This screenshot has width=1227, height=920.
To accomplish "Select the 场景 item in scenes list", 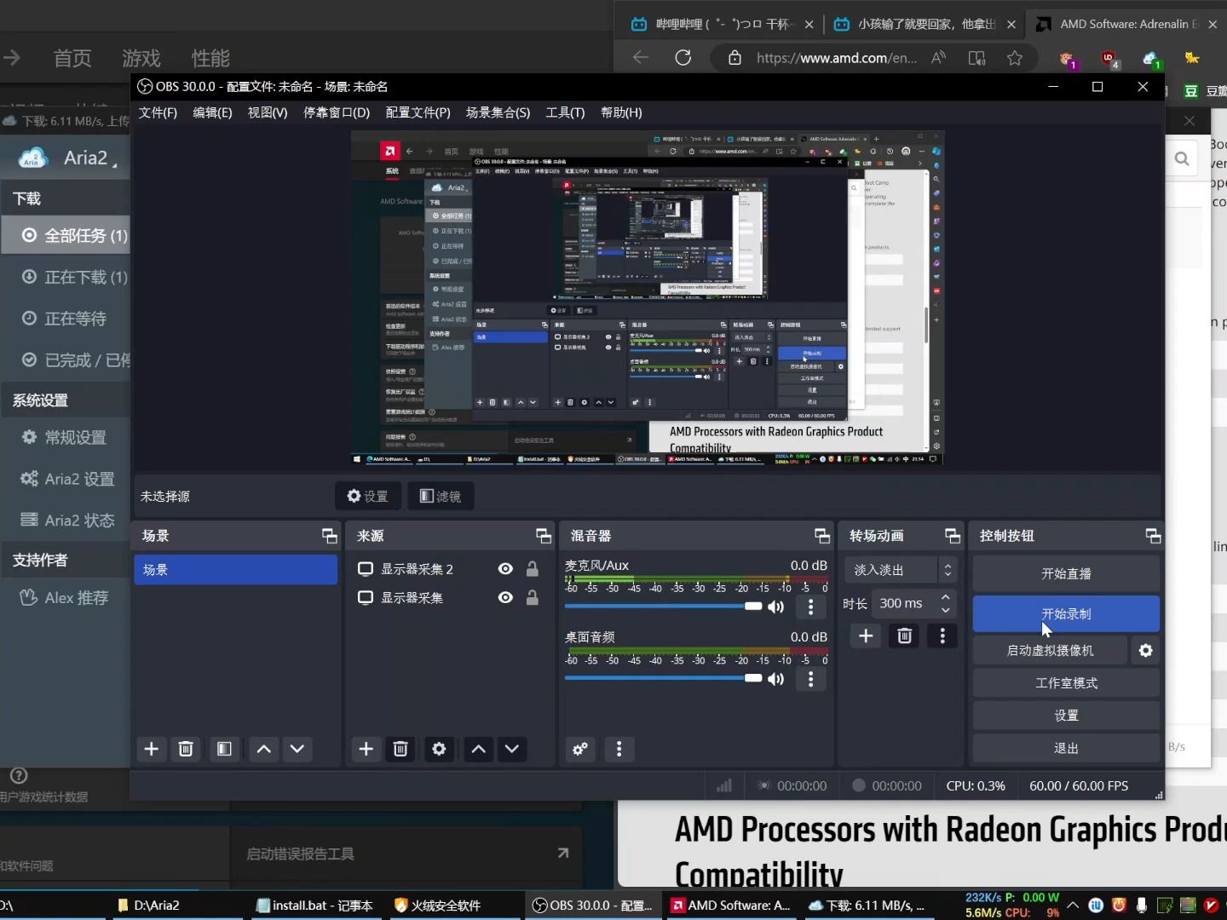I will click(x=235, y=569).
